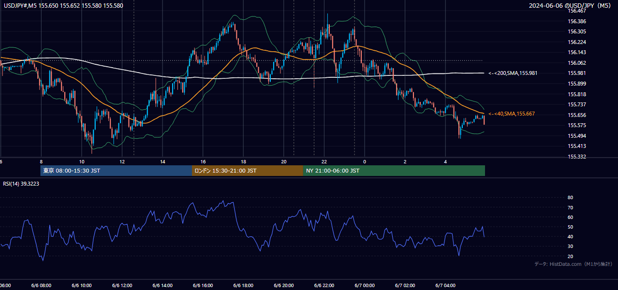Click the 6/6 18:00 time axis label
Viewport: 618px width, 290px height.
[x=243, y=286]
